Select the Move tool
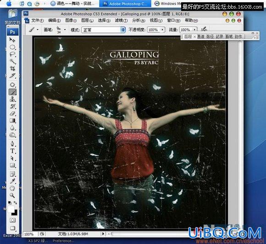Image resolution: width=266 pixels, height=244 pixels. coord(12,40)
